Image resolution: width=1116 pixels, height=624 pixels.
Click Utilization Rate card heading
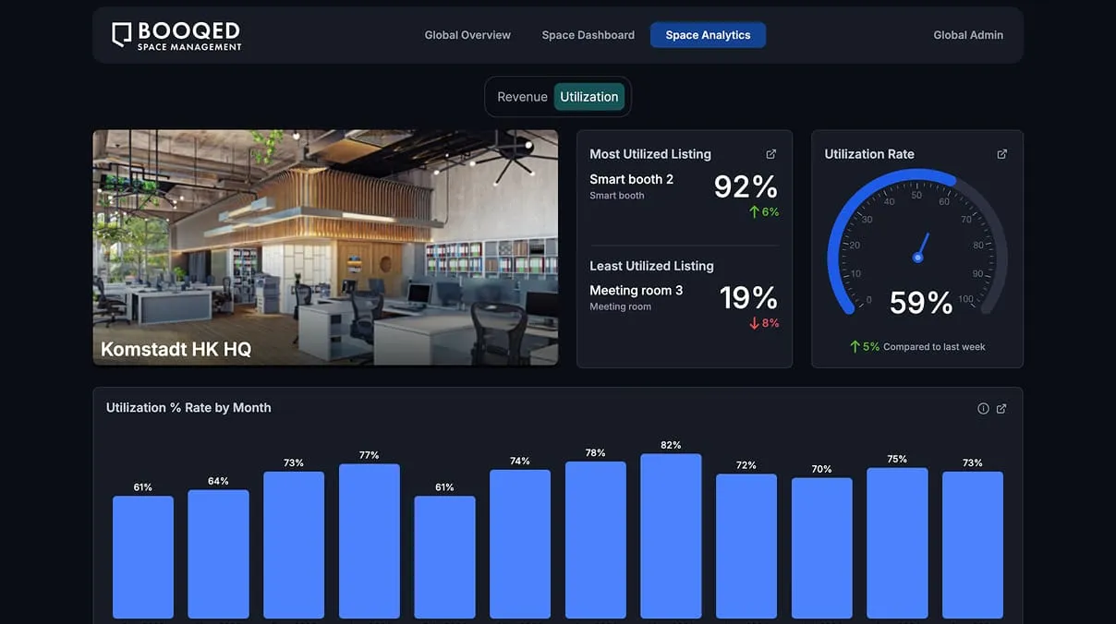[x=869, y=154]
